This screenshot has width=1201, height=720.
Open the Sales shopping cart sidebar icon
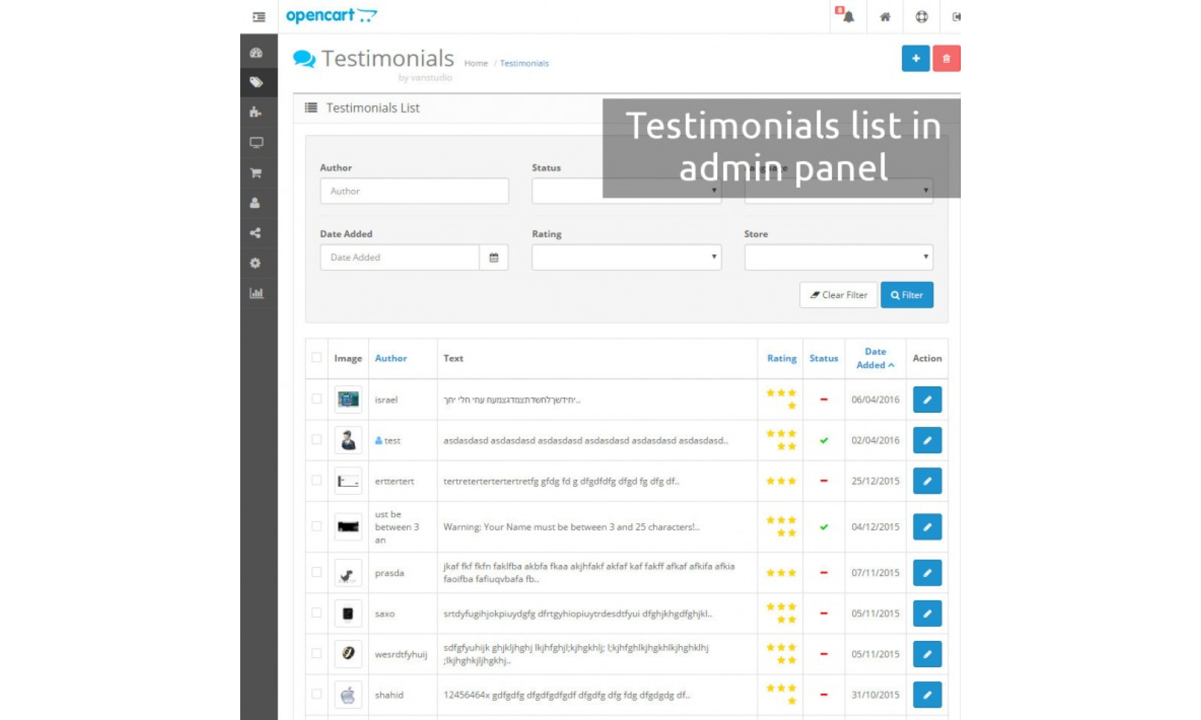coord(256,173)
